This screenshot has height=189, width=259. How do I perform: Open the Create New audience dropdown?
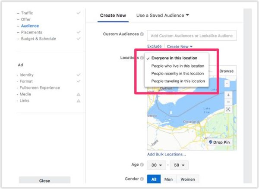click(x=180, y=46)
